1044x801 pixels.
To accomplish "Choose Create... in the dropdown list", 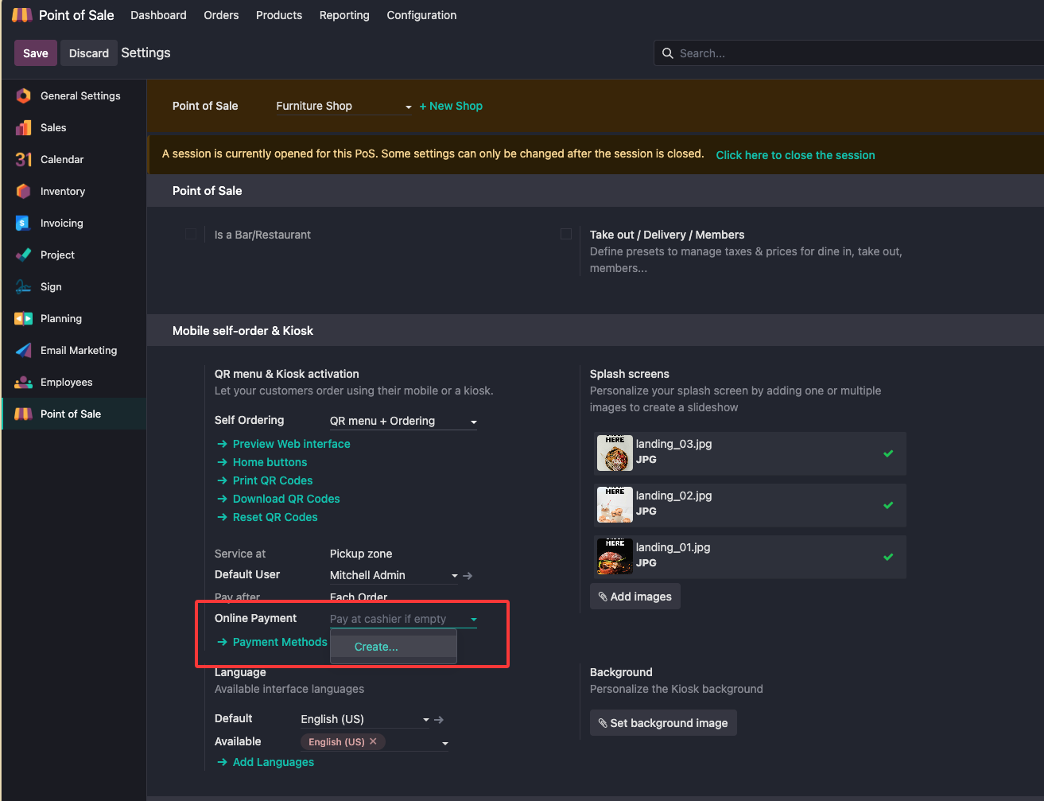I will click(x=394, y=647).
